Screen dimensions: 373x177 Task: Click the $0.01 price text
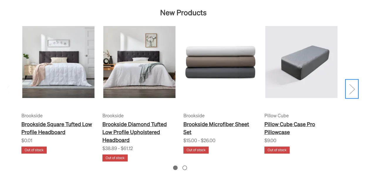point(27,140)
